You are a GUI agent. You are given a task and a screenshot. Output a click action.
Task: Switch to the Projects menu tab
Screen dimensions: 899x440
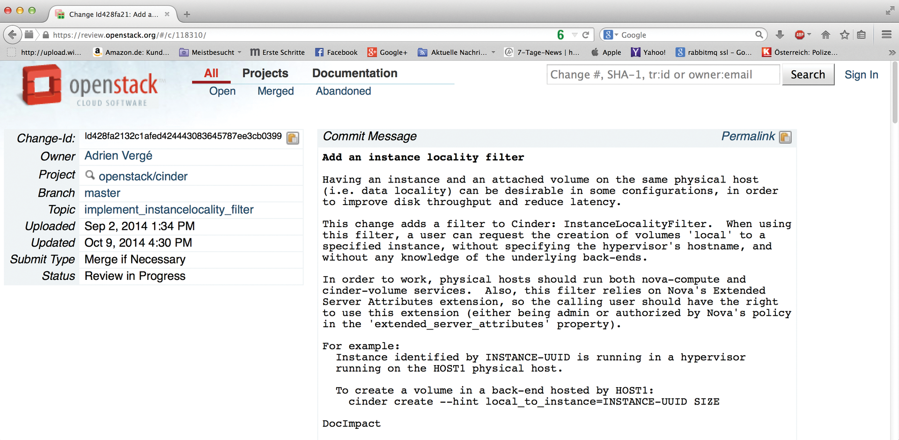point(265,73)
